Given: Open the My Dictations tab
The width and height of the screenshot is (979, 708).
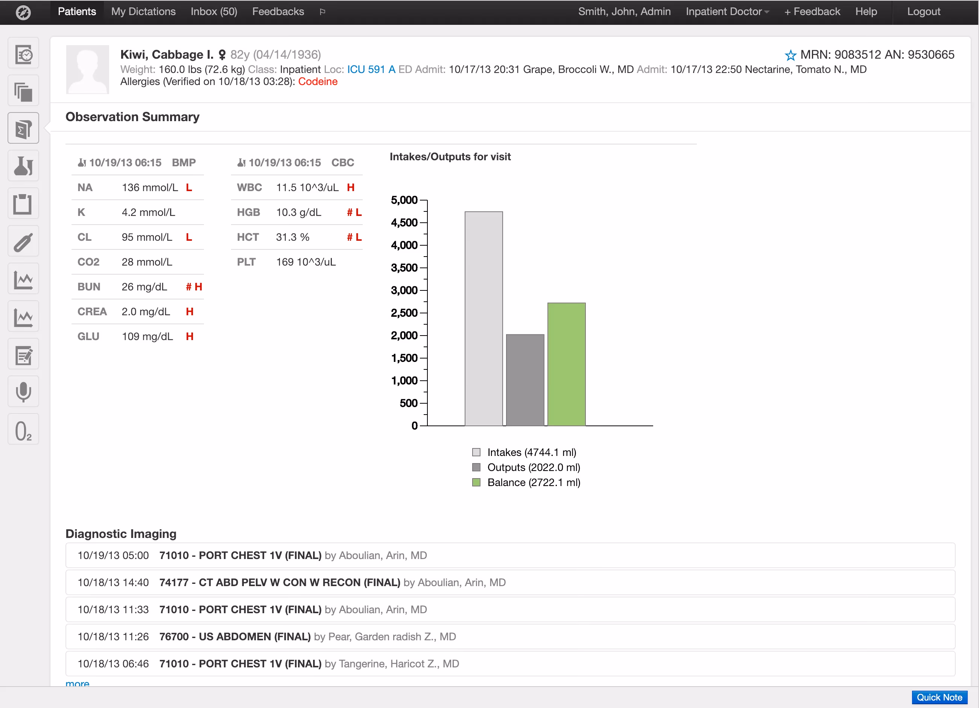Looking at the screenshot, I should point(143,12).
